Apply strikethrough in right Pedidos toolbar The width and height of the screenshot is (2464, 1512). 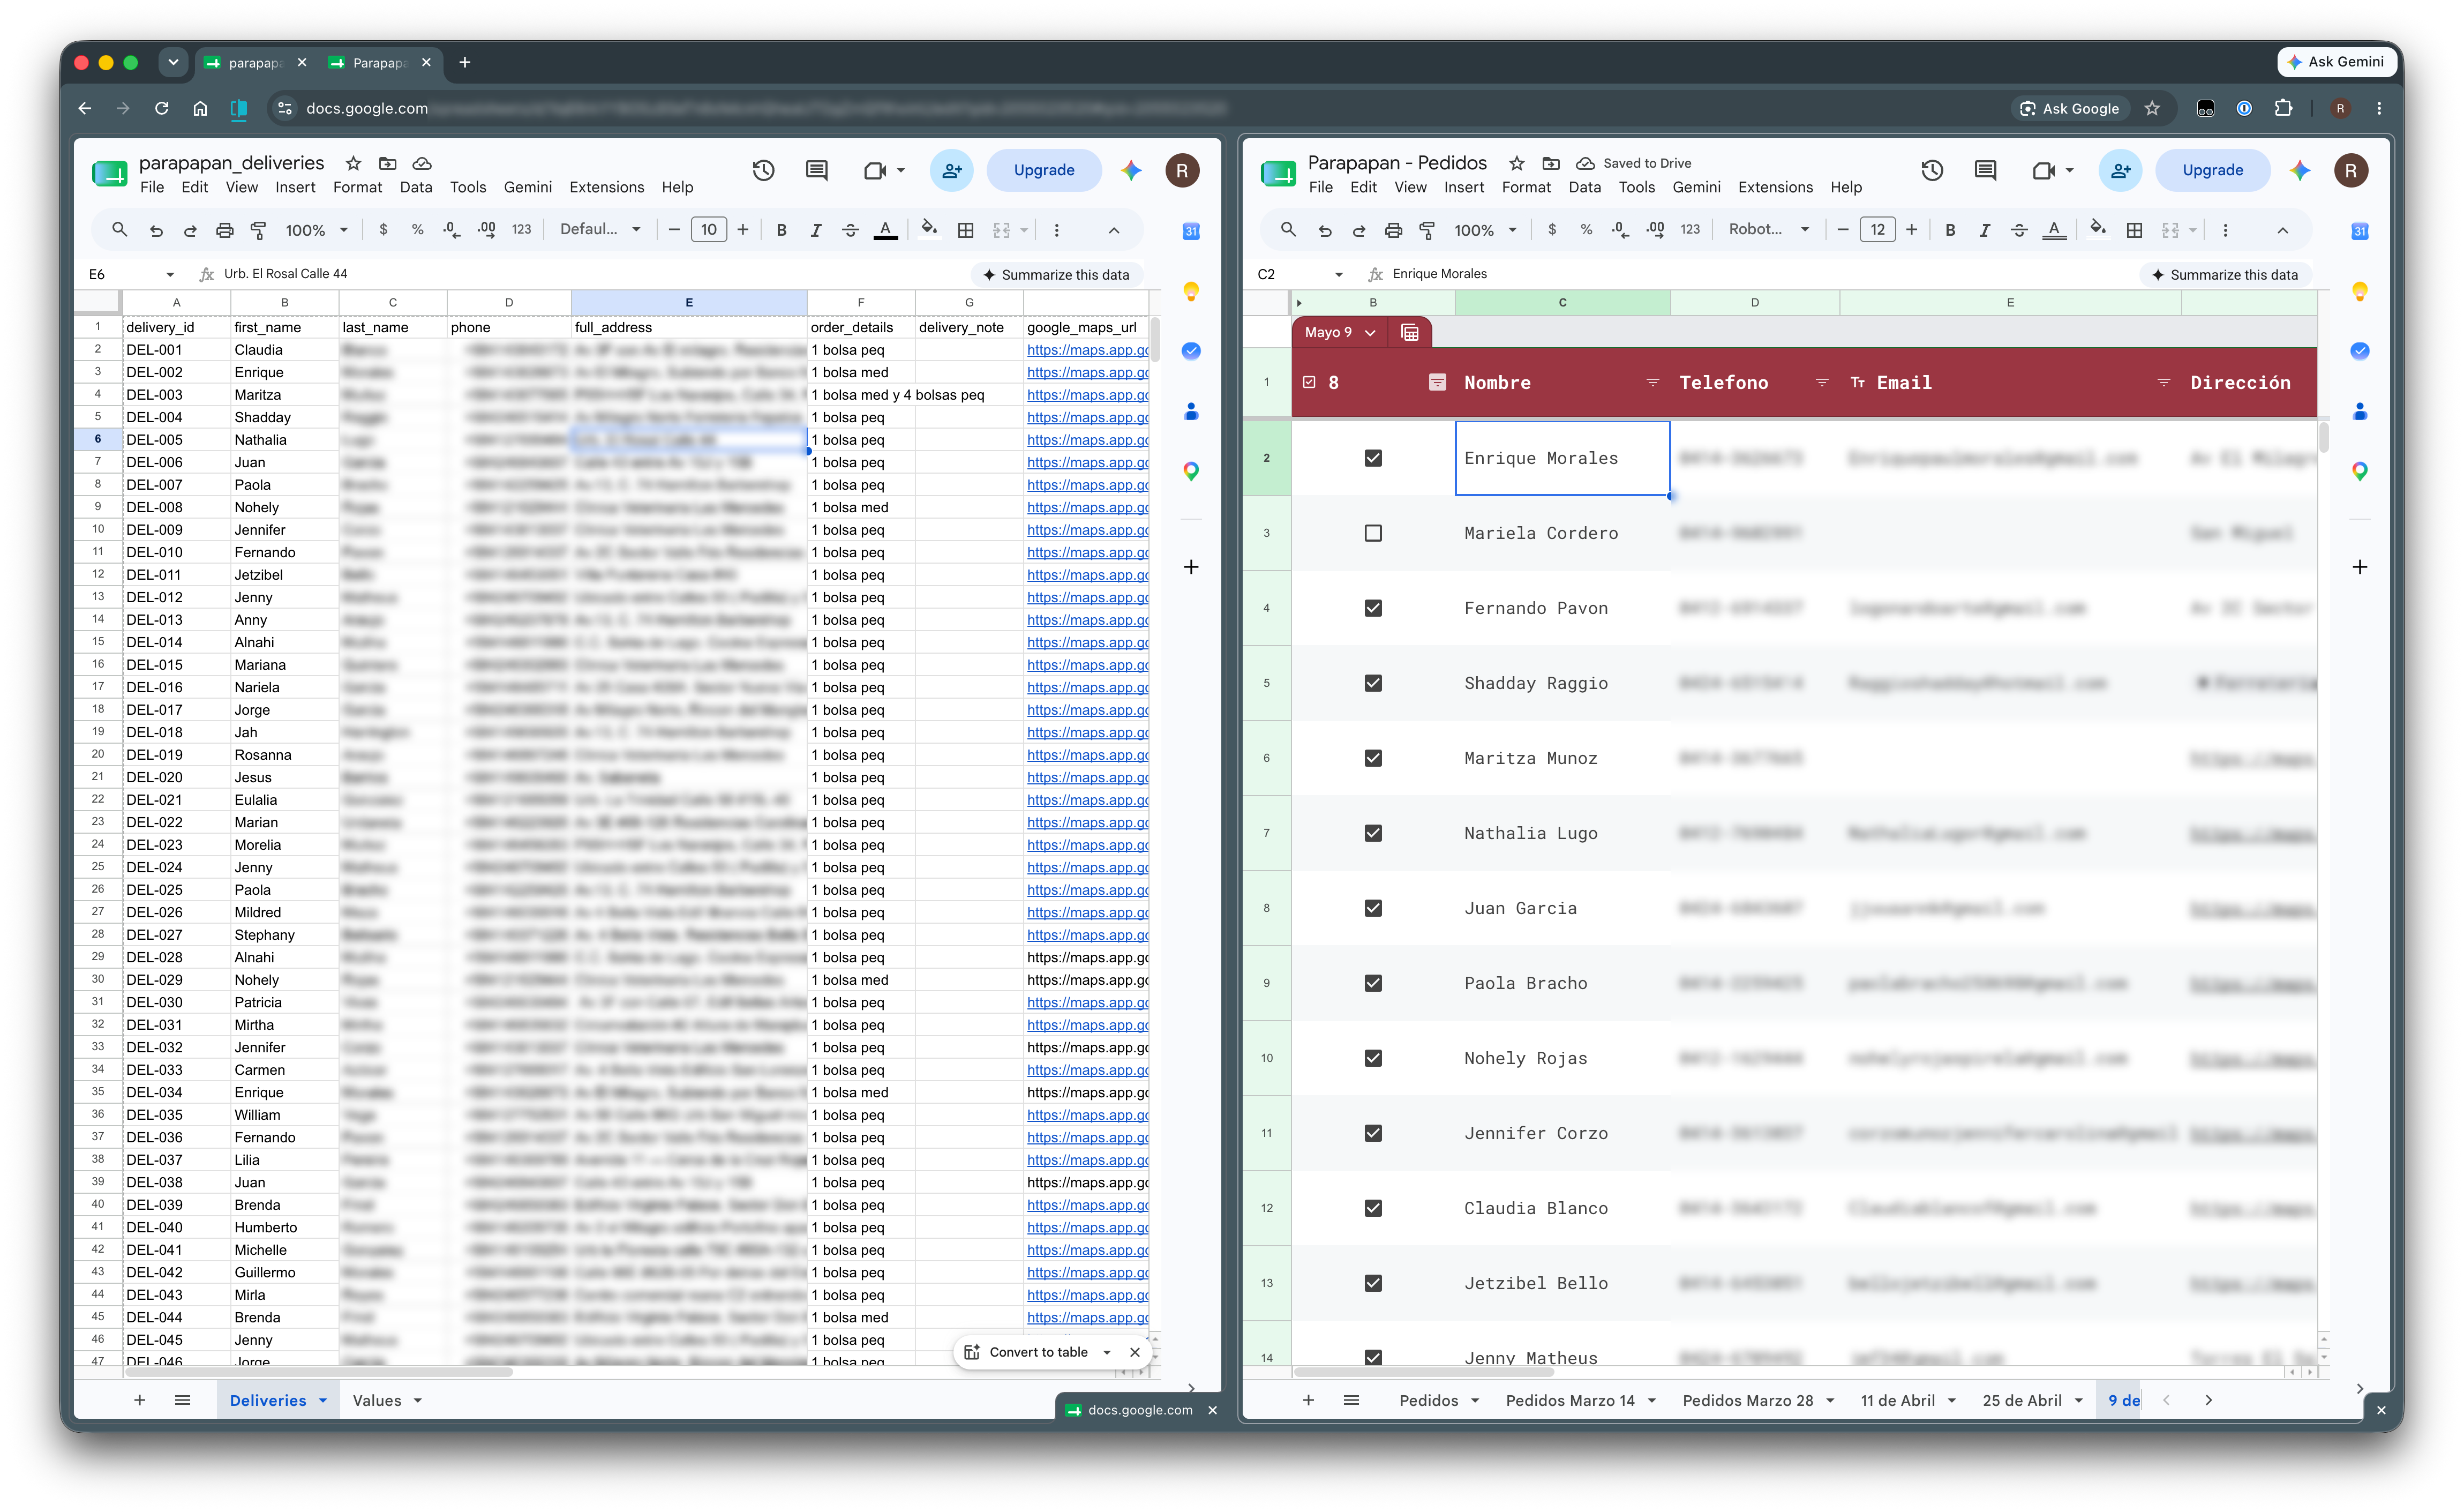tap(2019, 230)
